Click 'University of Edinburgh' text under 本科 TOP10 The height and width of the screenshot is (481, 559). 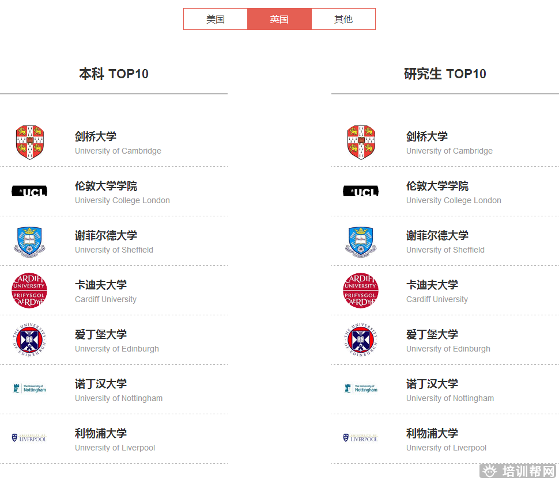coord(117,349)
